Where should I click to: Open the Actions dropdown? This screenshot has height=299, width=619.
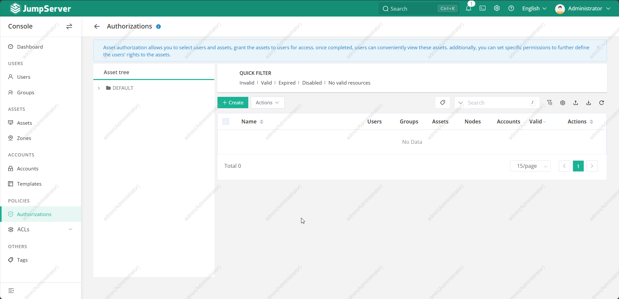tap(267, 103)
